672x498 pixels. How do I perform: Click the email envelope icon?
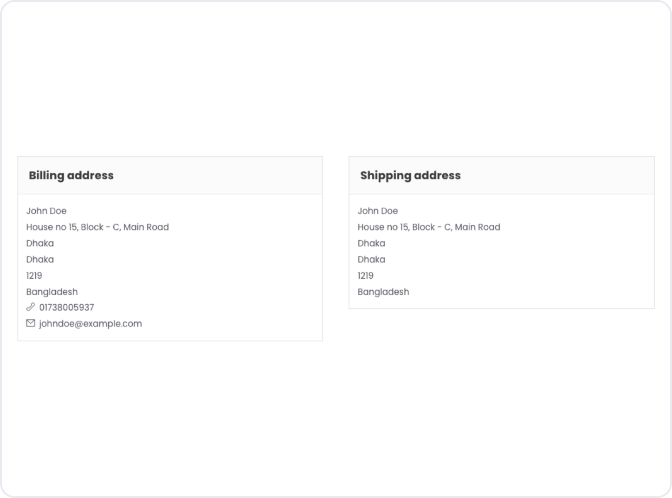(x=31, y=323)
